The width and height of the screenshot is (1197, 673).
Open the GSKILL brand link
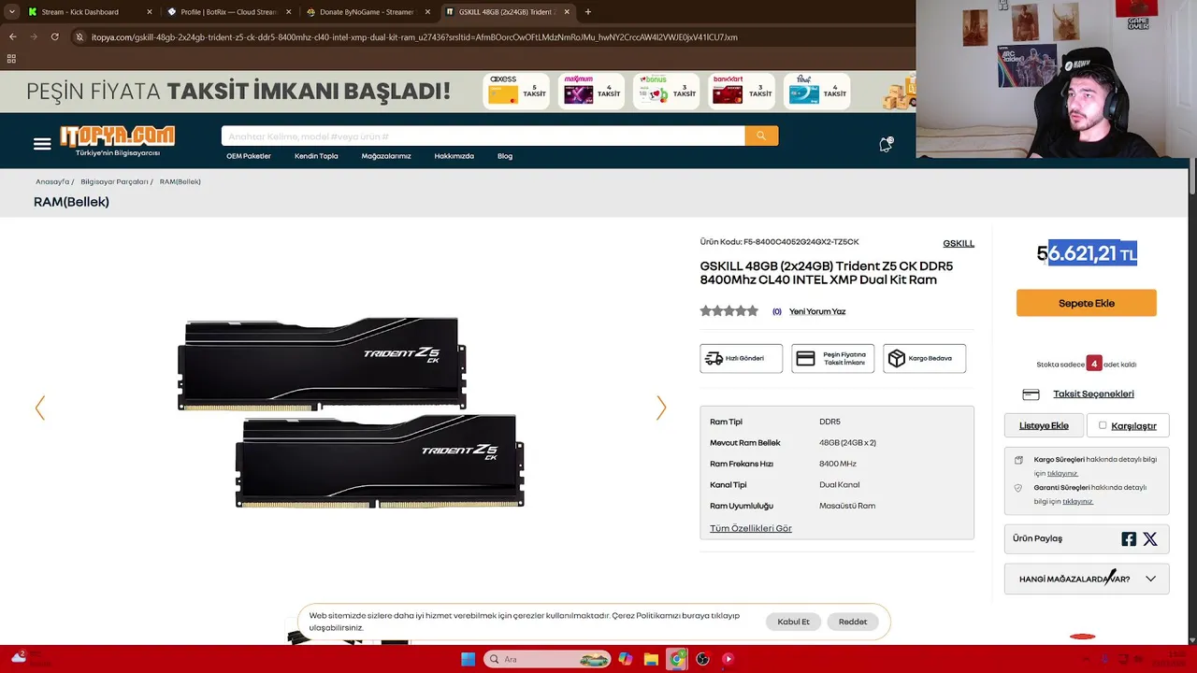(959, 243)
